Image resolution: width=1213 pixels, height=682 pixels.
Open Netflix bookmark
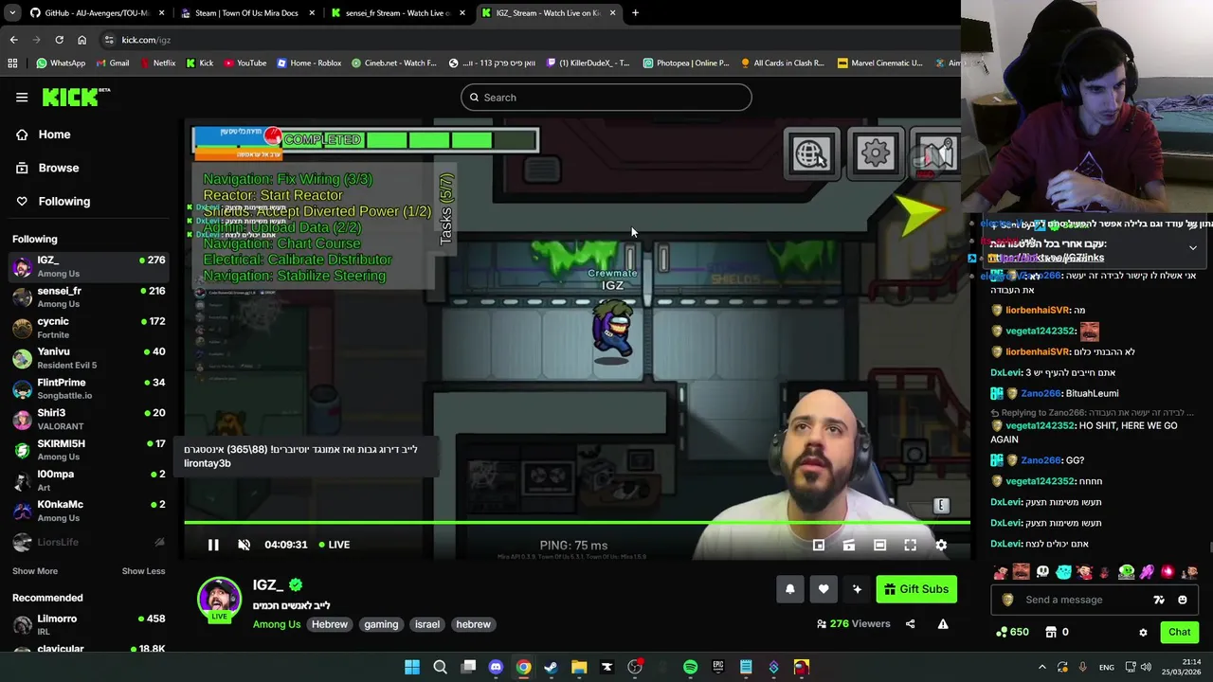157,63
